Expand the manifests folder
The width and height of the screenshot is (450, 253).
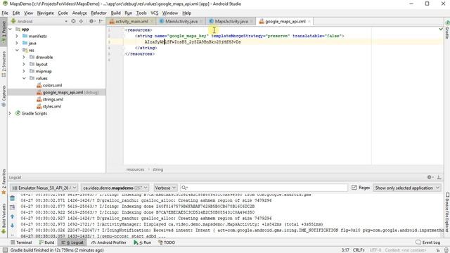[x=17, y=36]
